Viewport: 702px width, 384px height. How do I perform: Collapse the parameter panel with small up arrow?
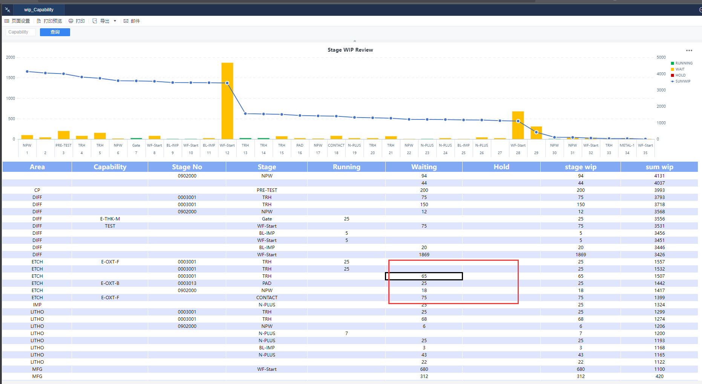[x=354, y=41]
